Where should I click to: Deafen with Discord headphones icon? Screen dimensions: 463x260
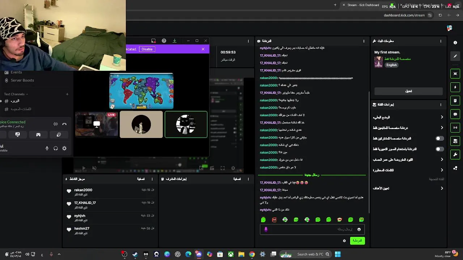click(56, 148)
